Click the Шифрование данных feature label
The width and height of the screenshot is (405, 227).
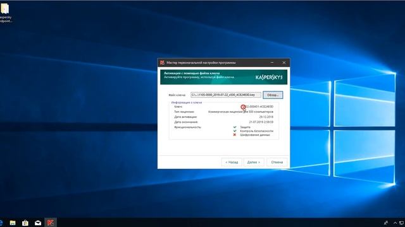pos(255,135)
